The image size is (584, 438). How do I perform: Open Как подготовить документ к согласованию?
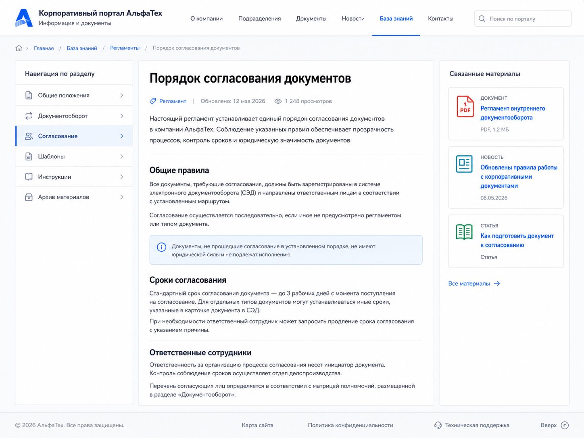click(517, 240)
